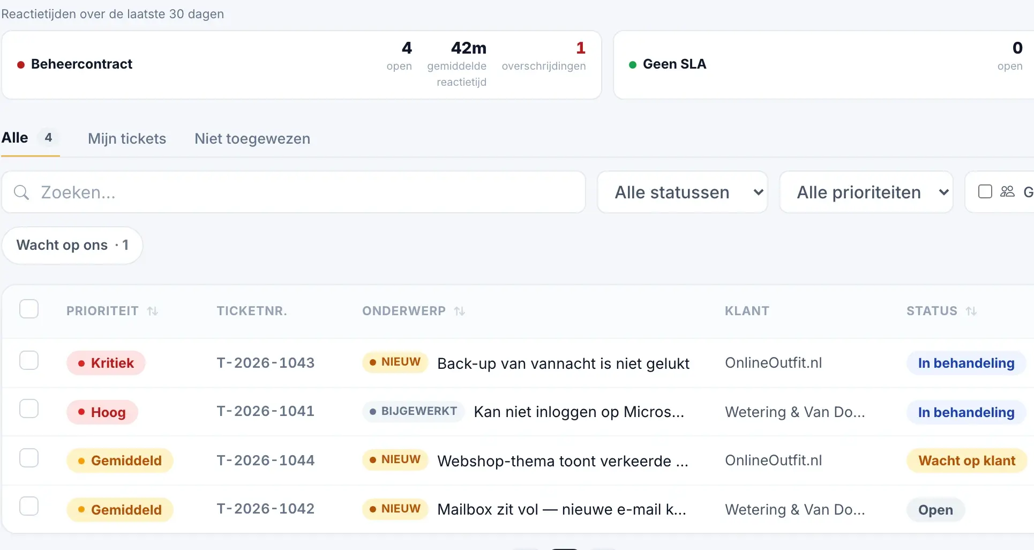Check the ticket T-2026-1042 checkbox

coord(29,507)
